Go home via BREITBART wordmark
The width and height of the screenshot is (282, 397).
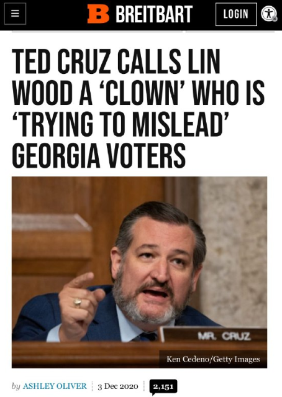[x=154, y=14]
